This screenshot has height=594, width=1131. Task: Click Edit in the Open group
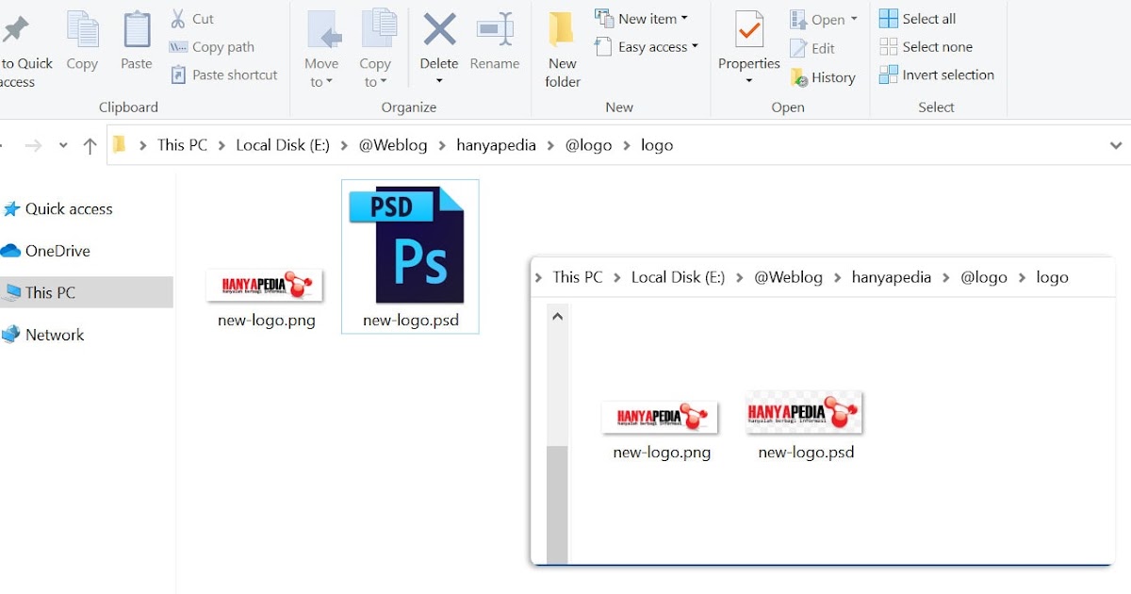(812, 48)
